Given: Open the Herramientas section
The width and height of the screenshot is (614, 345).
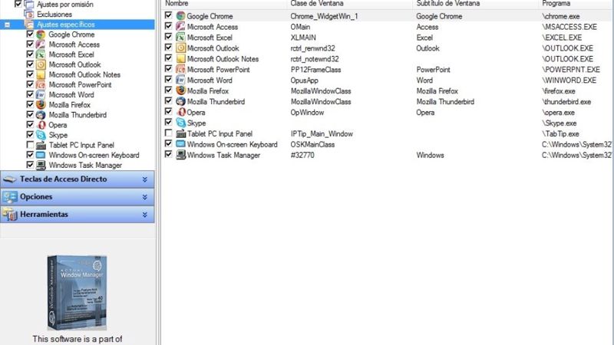Looking at the screenshot, I should (x=78, y=215).
